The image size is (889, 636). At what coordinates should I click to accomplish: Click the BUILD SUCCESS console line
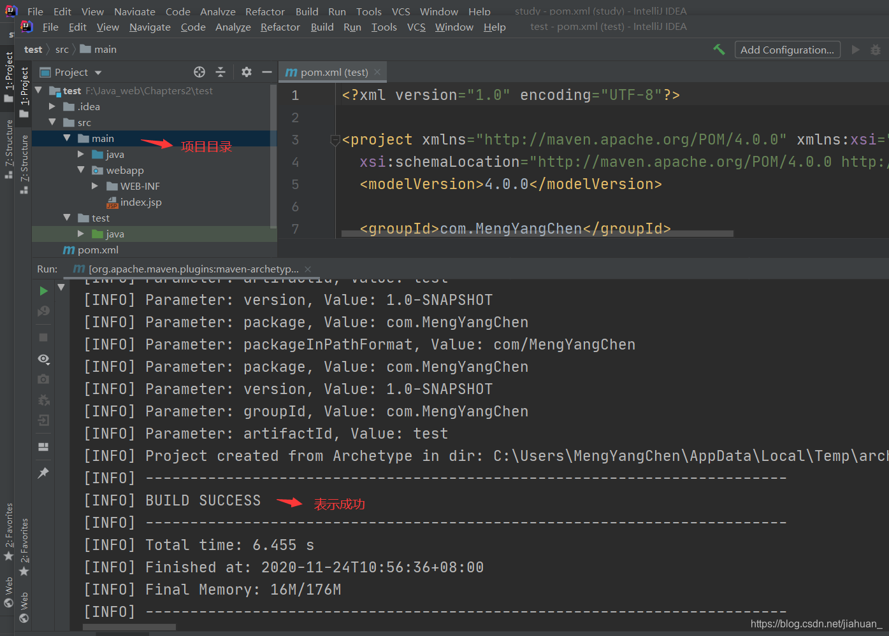(x=203, y=500)
